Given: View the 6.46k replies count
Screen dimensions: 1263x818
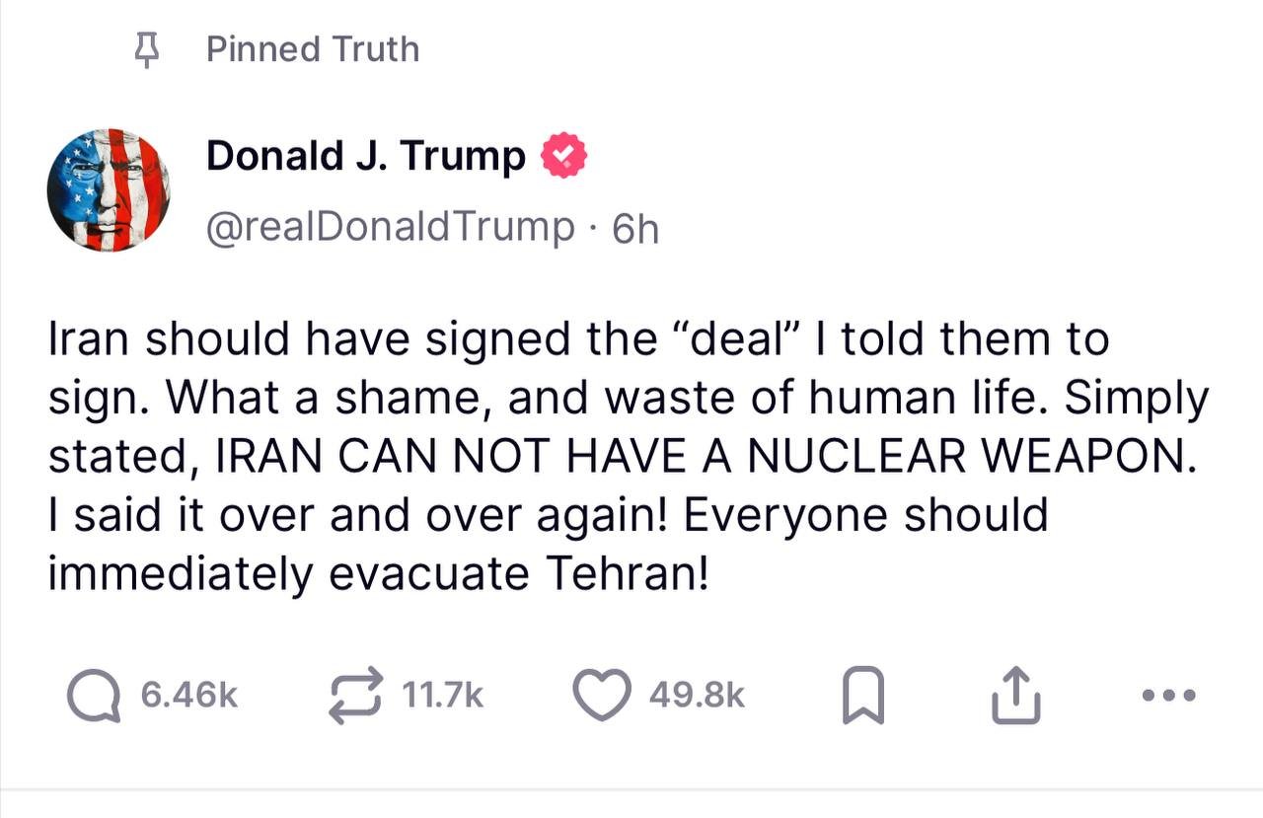Looking at the screenshot, I should click(189, 696).
